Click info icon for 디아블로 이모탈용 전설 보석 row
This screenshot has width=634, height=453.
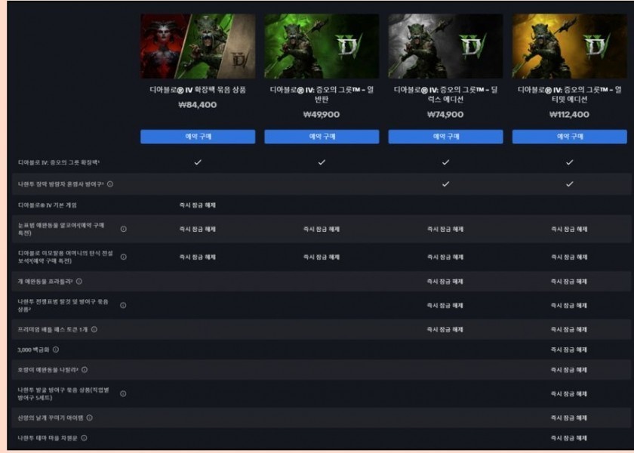point(123,257)
